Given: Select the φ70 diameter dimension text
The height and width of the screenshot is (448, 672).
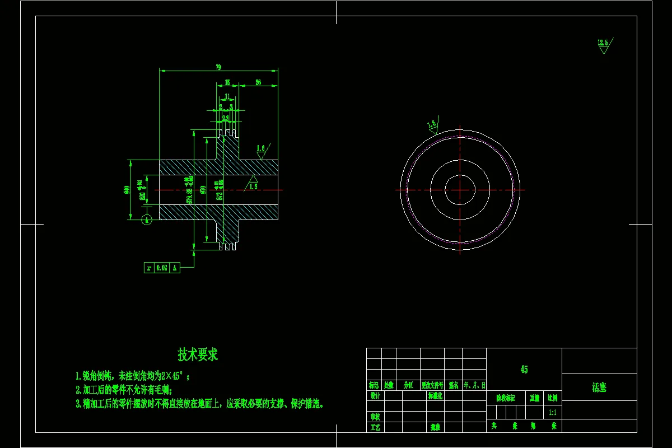Looking at the screenshot, I should coord(203,189).
